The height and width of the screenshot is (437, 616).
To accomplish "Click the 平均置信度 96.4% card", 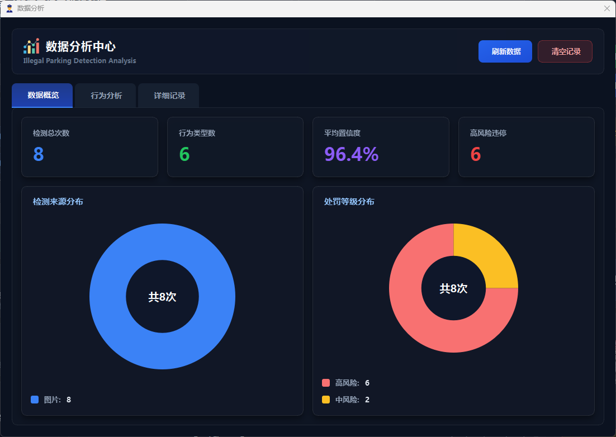I will tap(381, 147).
